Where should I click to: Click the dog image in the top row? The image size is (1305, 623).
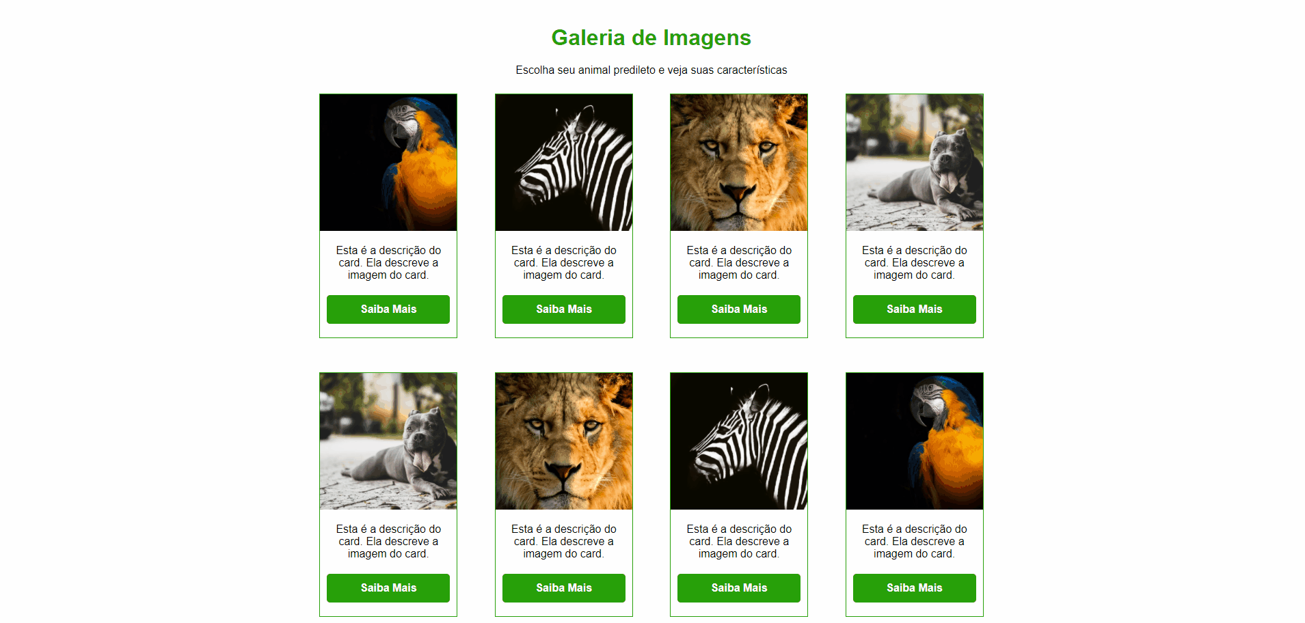915,163
